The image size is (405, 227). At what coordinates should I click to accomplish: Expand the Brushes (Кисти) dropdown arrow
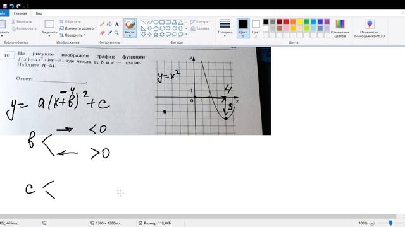(x=130, y=36)
